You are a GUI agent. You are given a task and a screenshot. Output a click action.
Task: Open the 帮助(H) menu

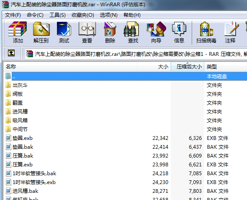132,15
